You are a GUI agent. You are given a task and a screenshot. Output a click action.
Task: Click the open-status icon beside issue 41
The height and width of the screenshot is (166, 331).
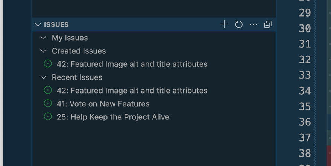48,104
